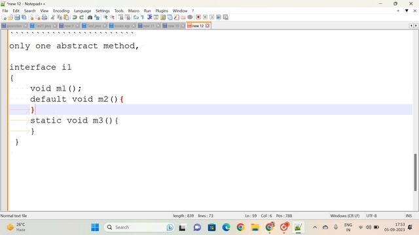Save the current document
This screenshot has width=419, height=235.
click(x=17, y=18)
